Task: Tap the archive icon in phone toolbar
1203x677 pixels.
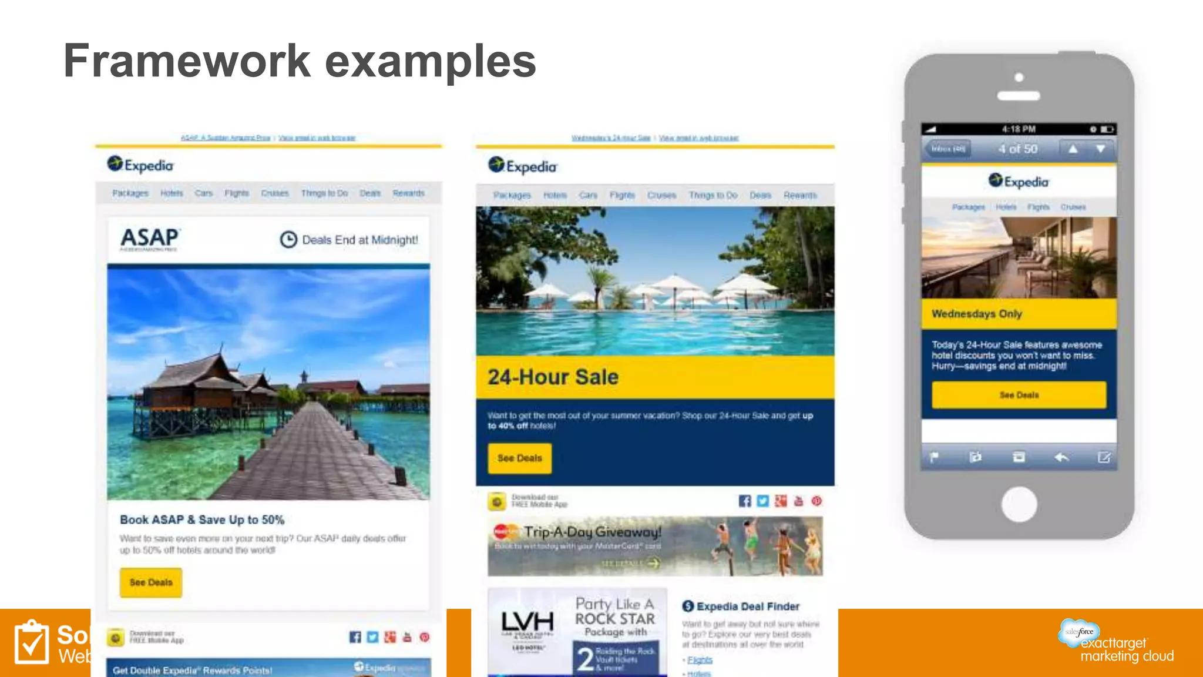Action: point(1019,457)
